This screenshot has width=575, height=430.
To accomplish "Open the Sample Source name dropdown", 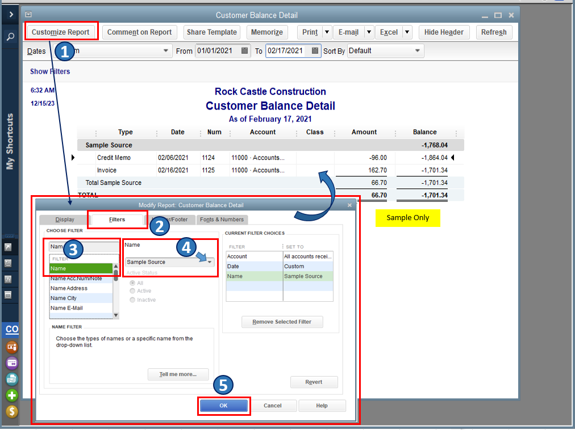I will click(210, 262).
